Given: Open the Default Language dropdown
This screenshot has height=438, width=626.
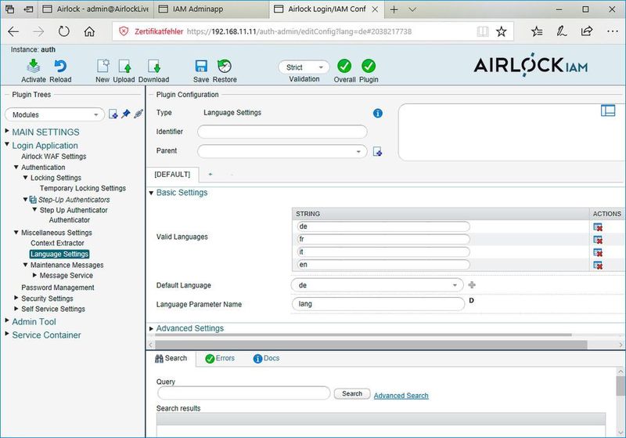Looking at the screenshot, I should (377, 285).
